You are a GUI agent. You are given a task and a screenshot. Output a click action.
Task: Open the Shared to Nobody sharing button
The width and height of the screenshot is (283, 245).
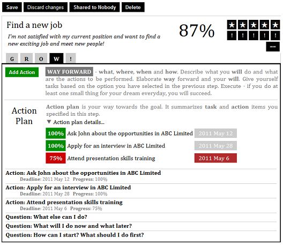pyautogui.click(x=94, y=7)
